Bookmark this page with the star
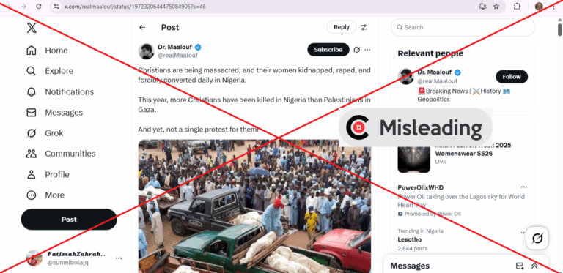Viewport: 563px width, 273px height. 496,7
